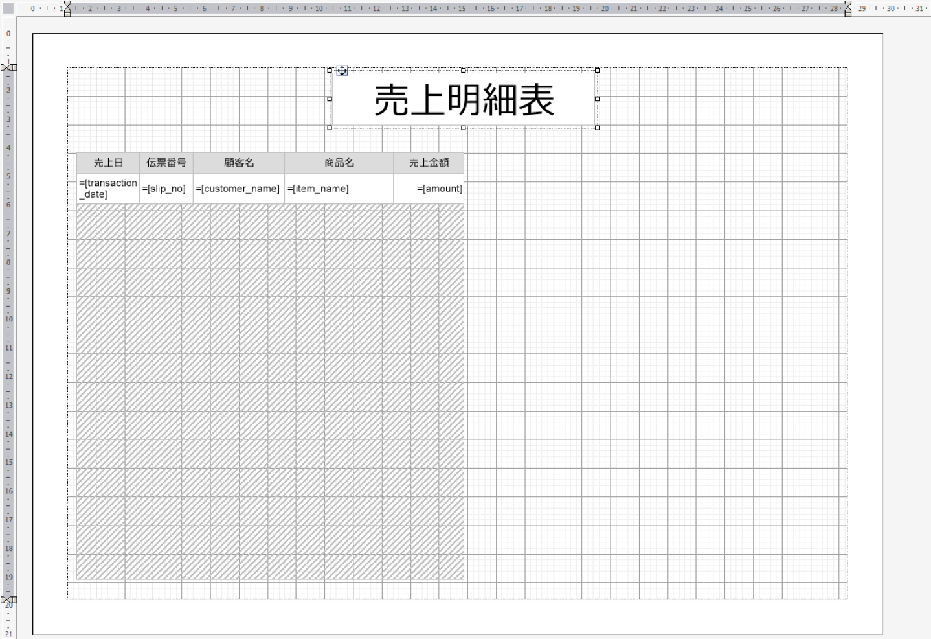Click the title box's right-middle resize handle
This screenshot has height=639, width=931.
(597, 99)
